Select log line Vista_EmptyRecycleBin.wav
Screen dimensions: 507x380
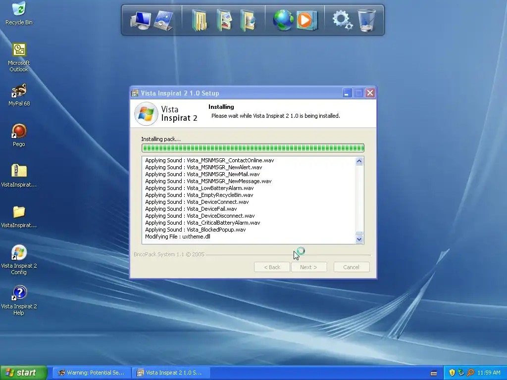[199, 195]
